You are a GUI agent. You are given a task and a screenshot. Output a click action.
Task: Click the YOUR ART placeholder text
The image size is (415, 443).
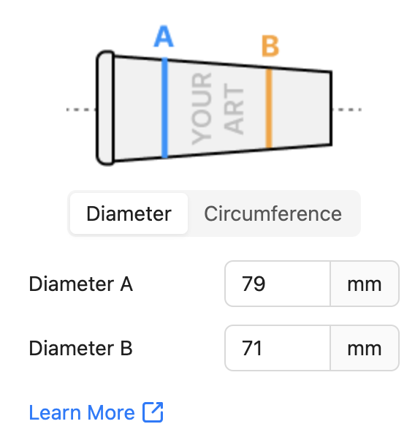click(x=218, y=108)
